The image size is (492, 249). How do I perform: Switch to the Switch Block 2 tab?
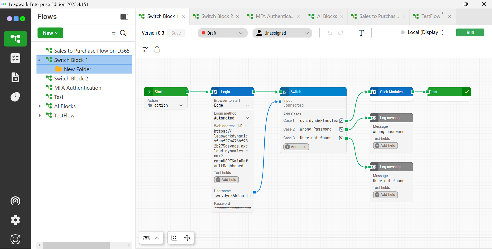217,16
